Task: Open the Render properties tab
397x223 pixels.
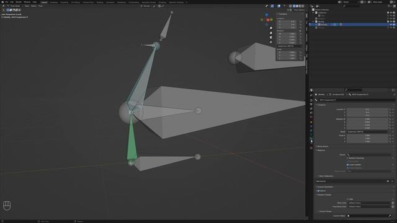Action: click(x=311, y=100)
